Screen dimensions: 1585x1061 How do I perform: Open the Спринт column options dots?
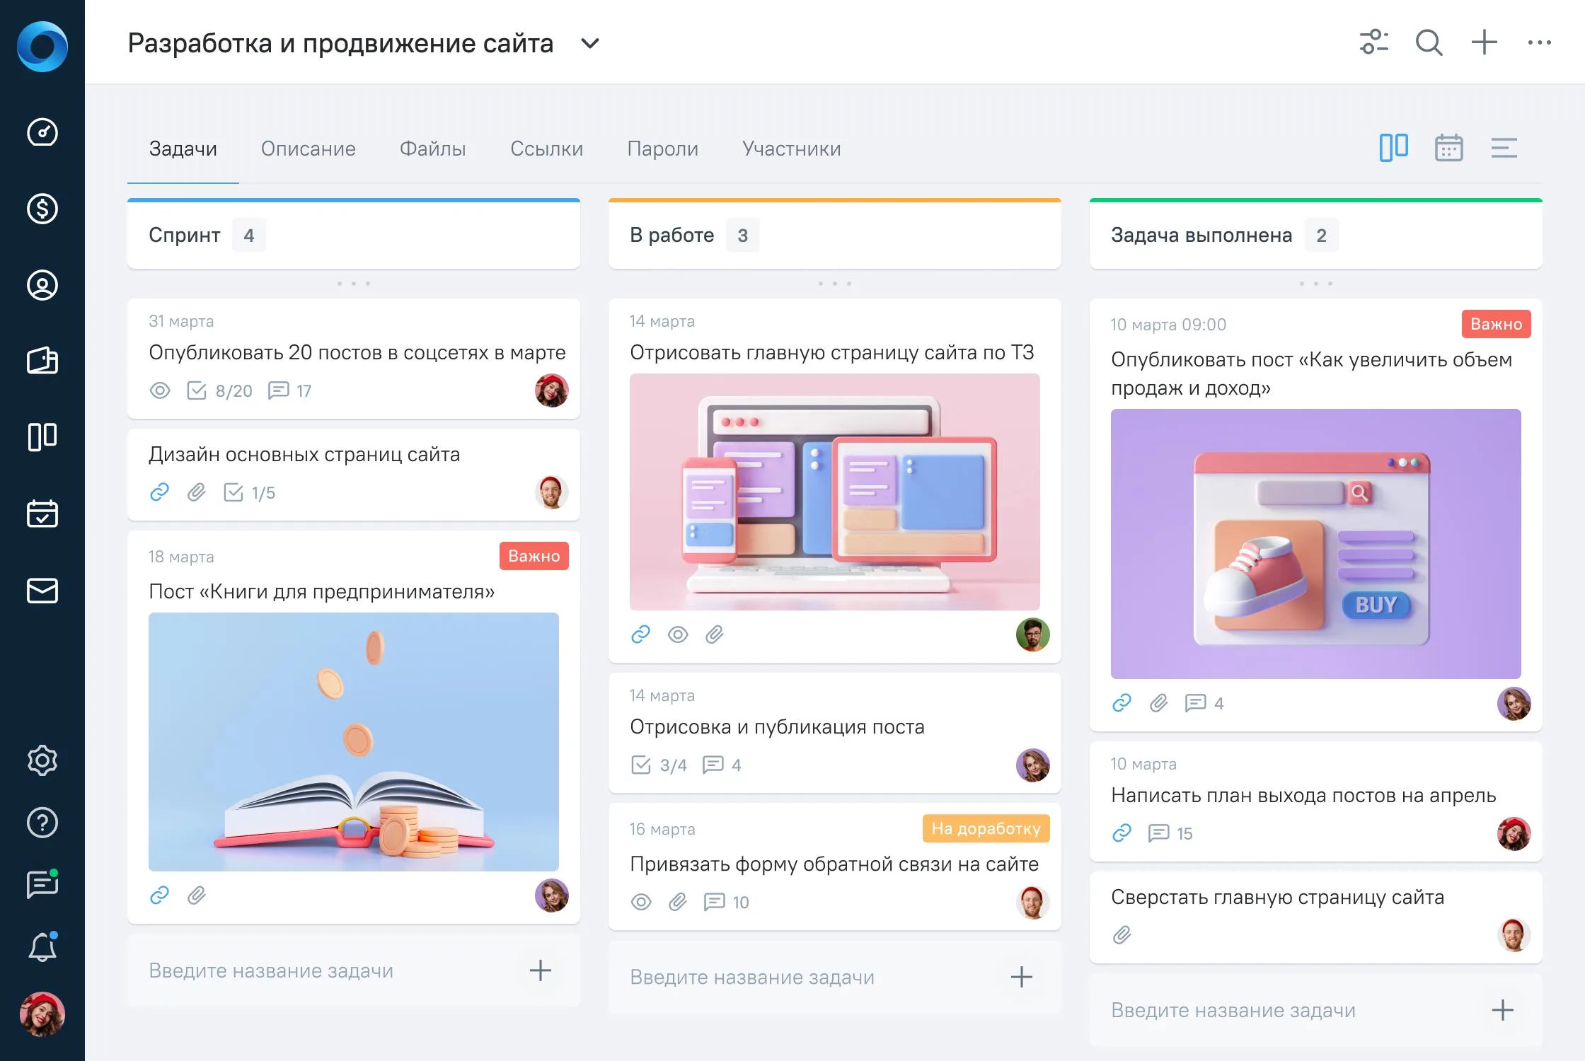pos(354,284)
